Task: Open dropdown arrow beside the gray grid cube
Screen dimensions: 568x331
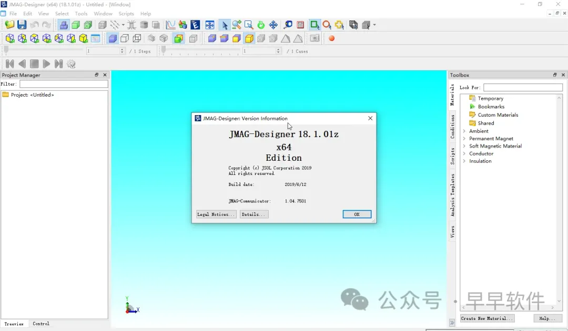Action: [x=374, y=25]
